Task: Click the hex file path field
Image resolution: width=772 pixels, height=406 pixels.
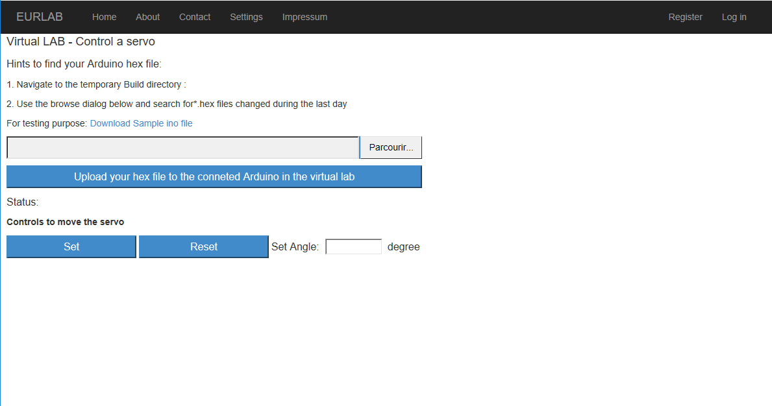Action: tap(182, 148)
